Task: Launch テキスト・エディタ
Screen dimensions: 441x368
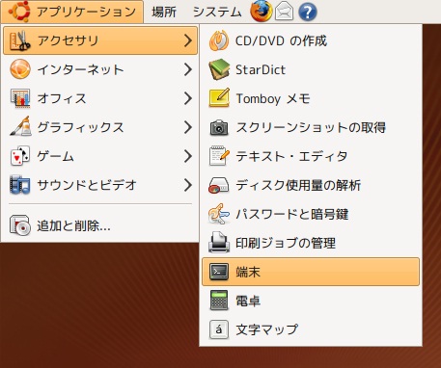Action: pyautogui.click(x=311, y=156)
